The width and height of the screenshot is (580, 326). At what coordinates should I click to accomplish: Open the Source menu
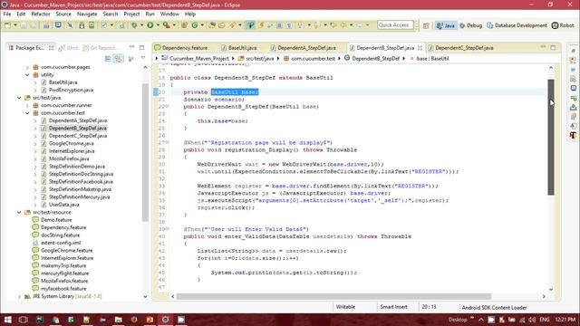coord(63,14)
